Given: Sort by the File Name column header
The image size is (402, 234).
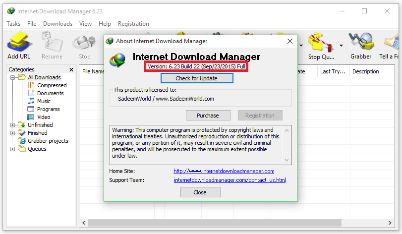Looking at the screenshot, I should (92, 71).
